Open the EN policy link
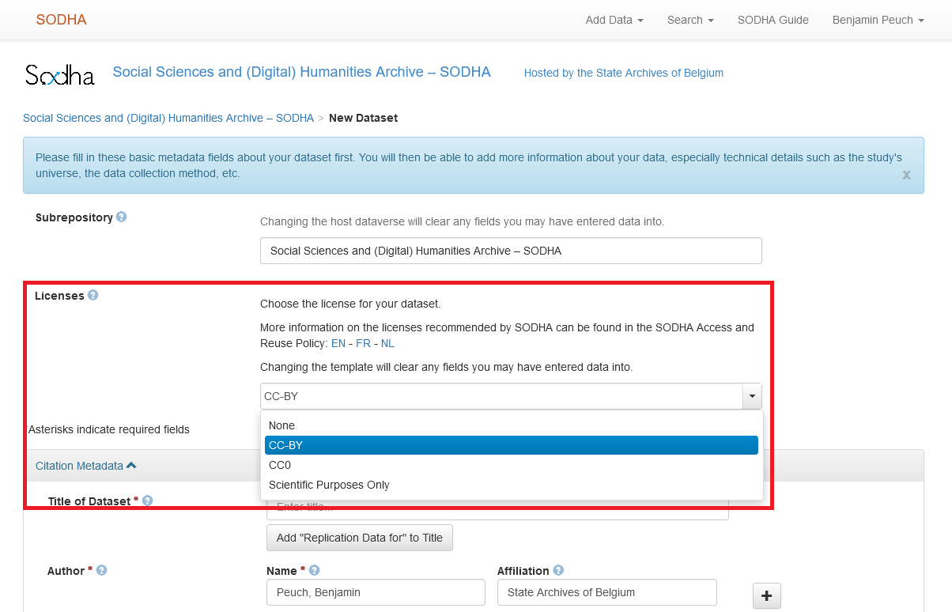 click(338, 343)
